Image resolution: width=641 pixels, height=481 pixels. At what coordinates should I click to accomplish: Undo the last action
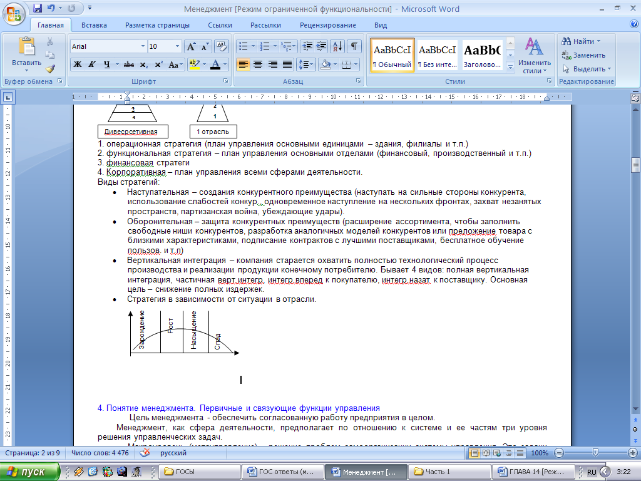tap(51, 8)
